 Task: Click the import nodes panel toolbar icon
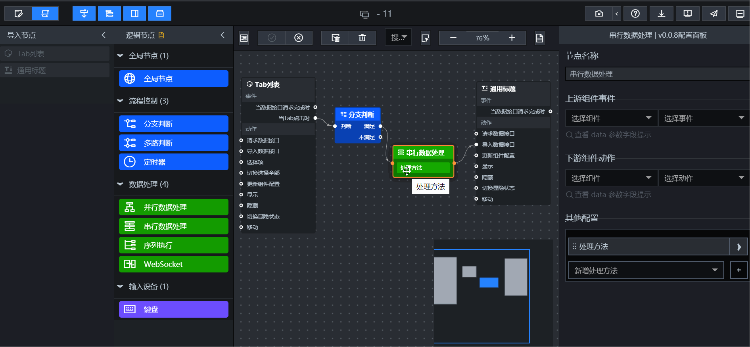[84, 13]
